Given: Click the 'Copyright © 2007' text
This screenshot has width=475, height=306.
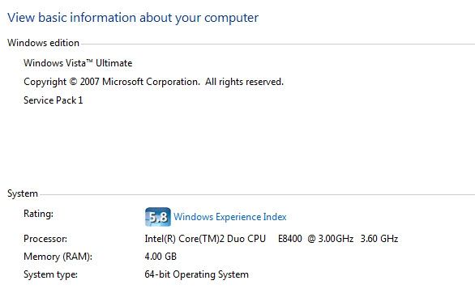Looking at the screenshot, I should point(62,82).
